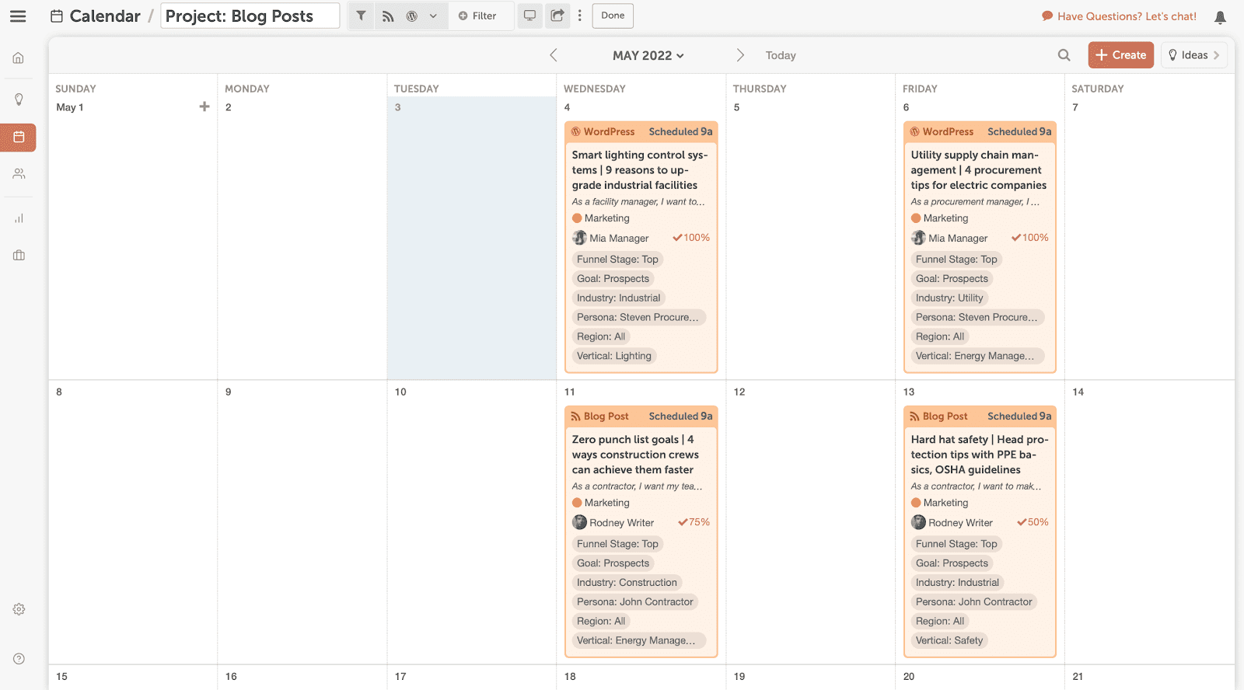Click the funnel filter icon
This screenshot has height=690, width=1244.
pos(361,16)
